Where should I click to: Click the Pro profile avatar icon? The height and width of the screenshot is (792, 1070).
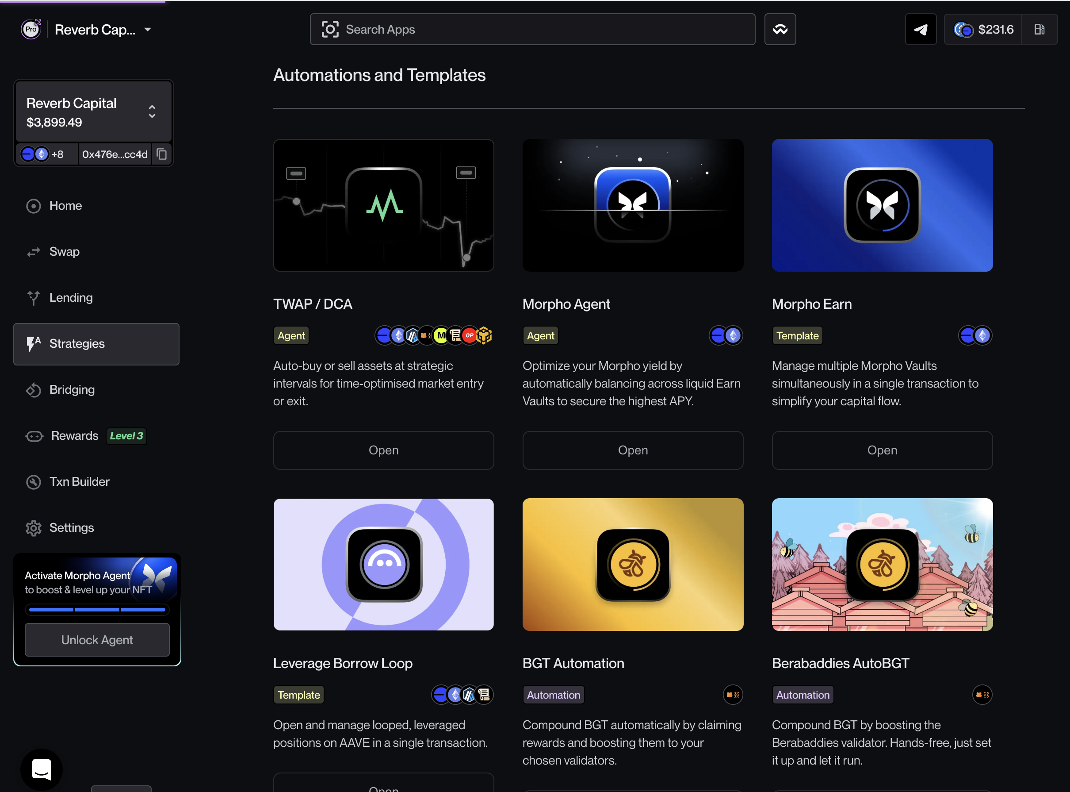click(x=31, y=30)
